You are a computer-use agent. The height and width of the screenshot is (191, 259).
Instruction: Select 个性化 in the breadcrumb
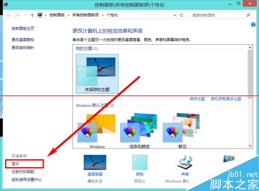[x=112, y=15]
